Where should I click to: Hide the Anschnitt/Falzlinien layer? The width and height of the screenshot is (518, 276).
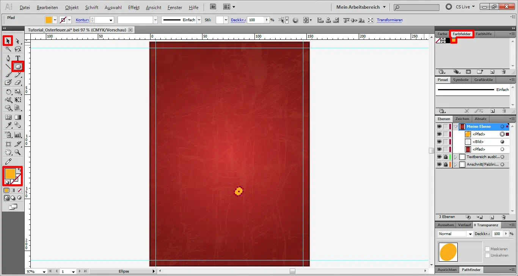pos(440,165)
